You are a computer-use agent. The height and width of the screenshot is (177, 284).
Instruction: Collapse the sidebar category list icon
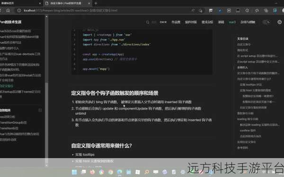pyautogui.click(x=40, y=110)
